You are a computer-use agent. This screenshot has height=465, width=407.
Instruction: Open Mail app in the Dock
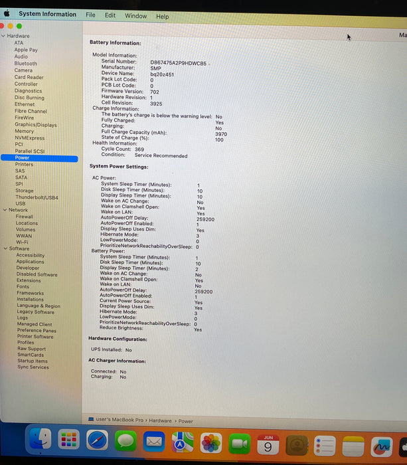(x=154, y=442)
